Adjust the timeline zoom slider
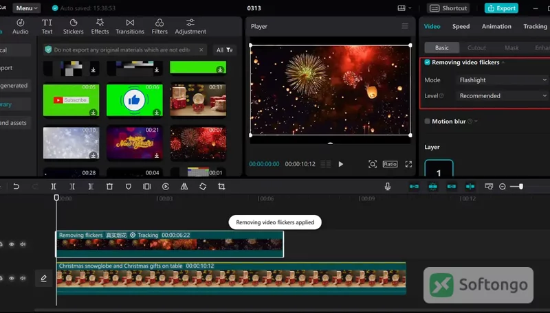Screen dimensions: 550x313 [521, 187]
